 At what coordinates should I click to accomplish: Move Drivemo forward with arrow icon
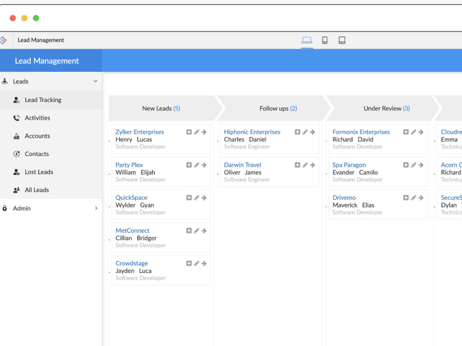point(421,198)
